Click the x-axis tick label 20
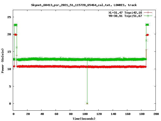161x121 pixels. click(x=28, y=114)
